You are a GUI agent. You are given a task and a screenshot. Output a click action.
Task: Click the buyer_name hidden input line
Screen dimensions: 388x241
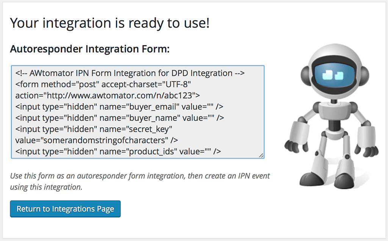click(x=120, y=118)
